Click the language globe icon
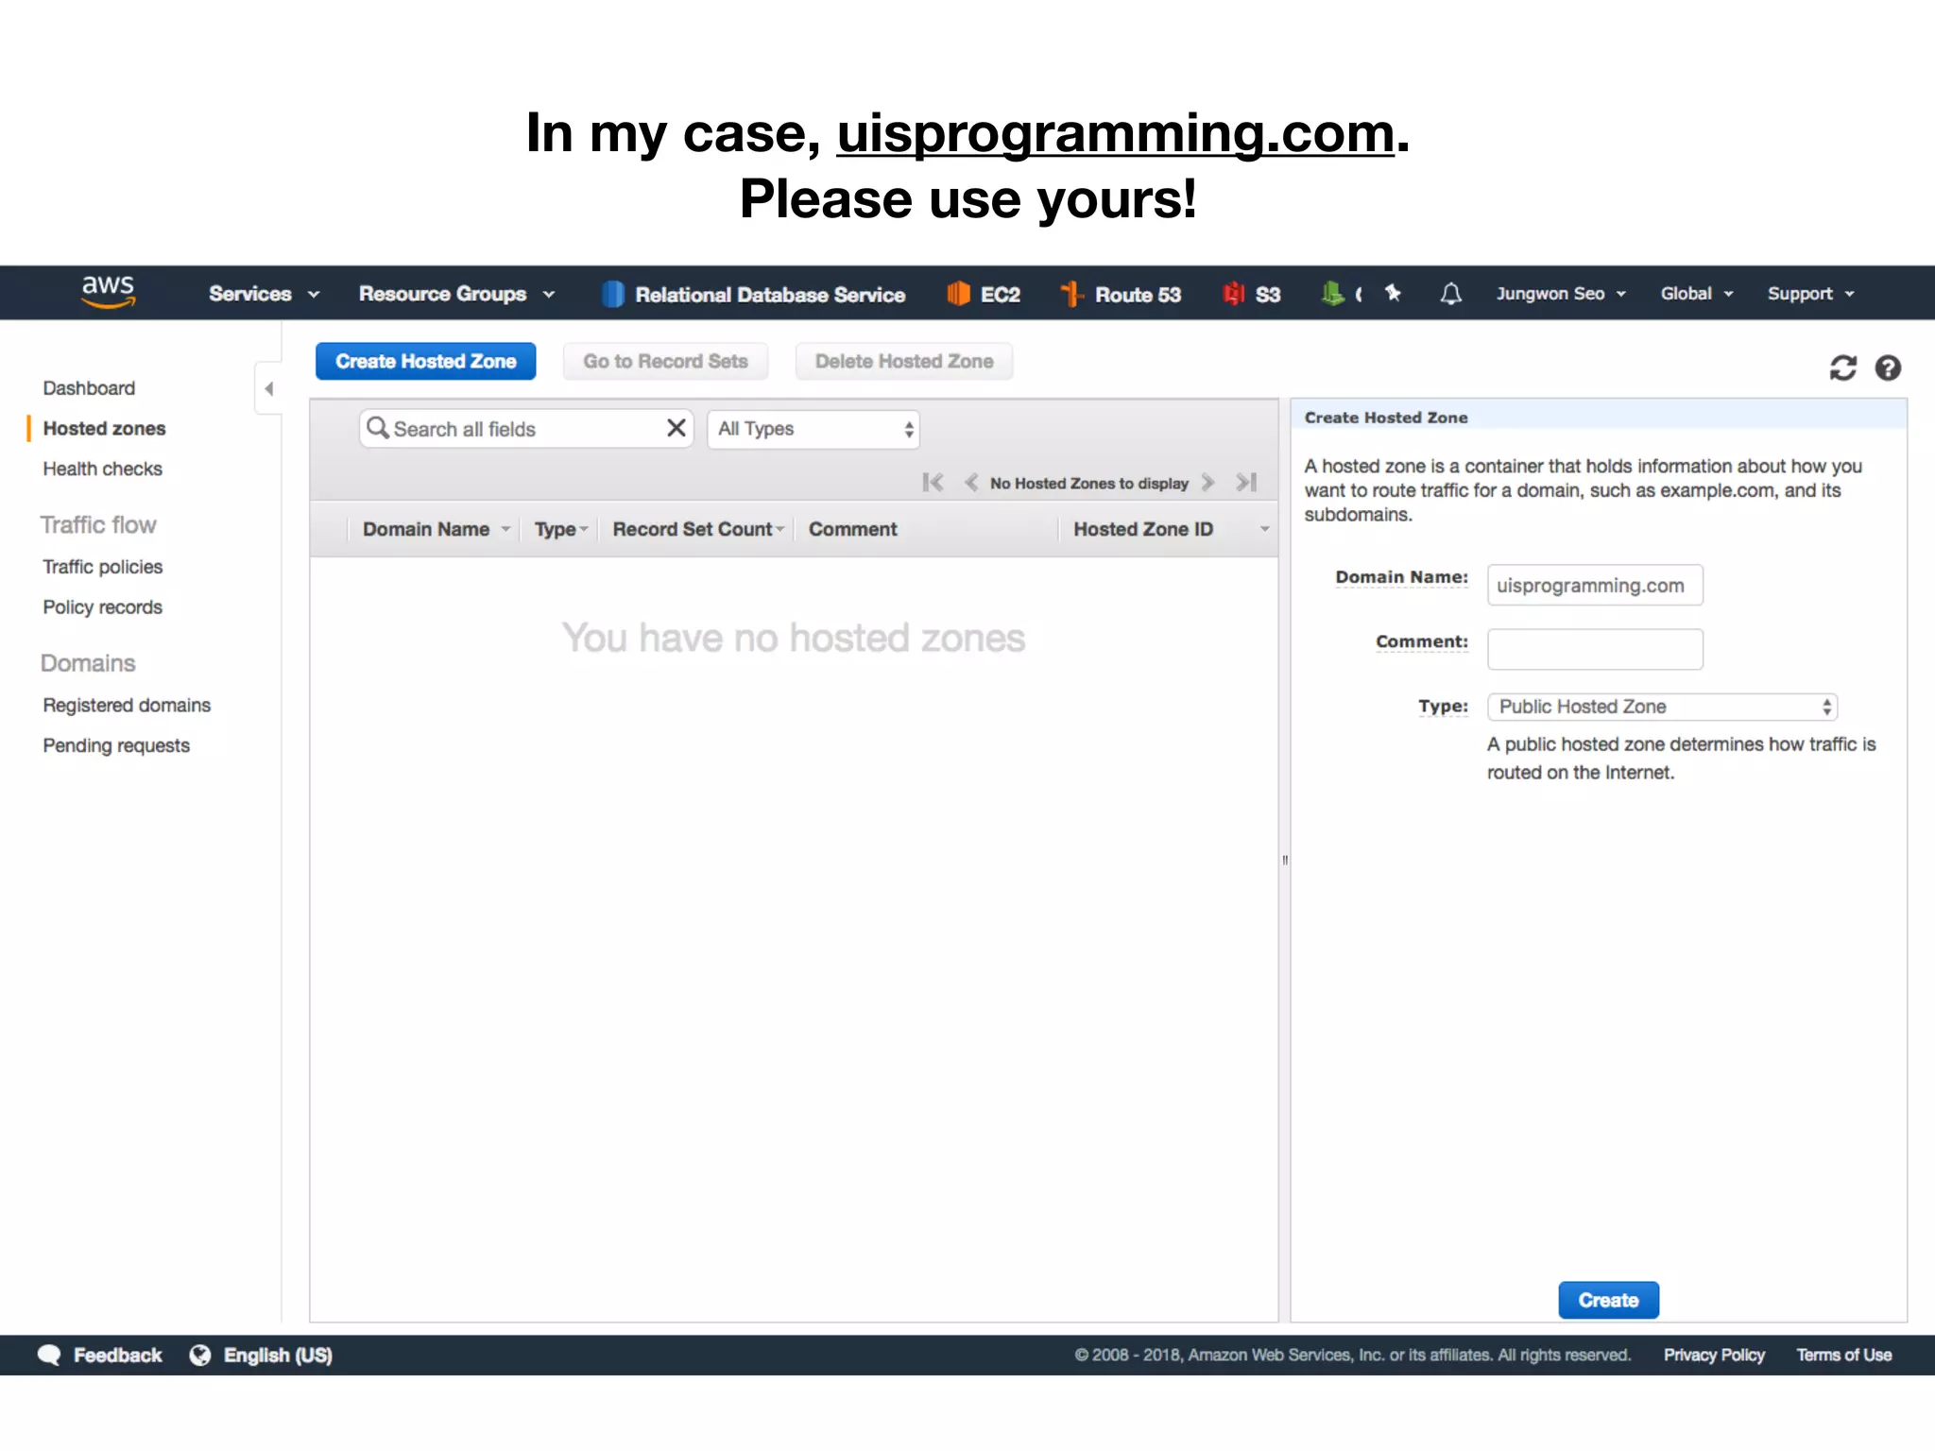 (x=200, y=1355)
